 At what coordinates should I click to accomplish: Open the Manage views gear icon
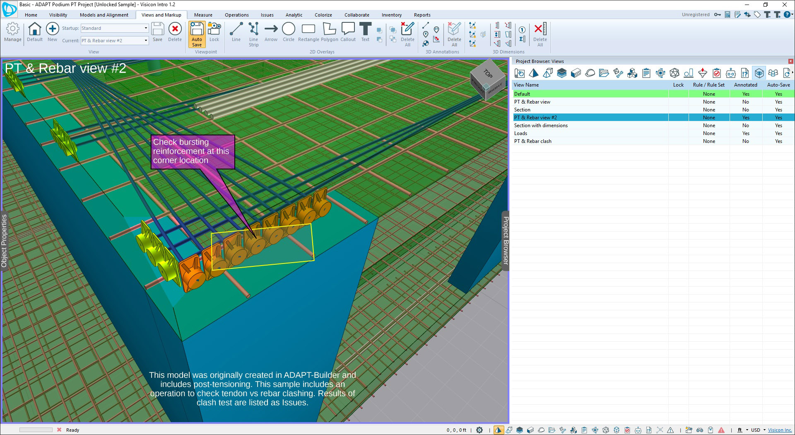click(13, 32)
